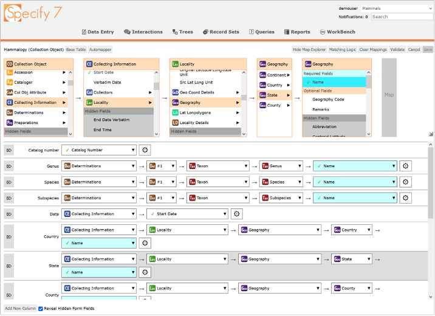The height and width of the screenshot is (316, 435).
Task: Open Determinations dropdown in Genus row
Action: 99,166
